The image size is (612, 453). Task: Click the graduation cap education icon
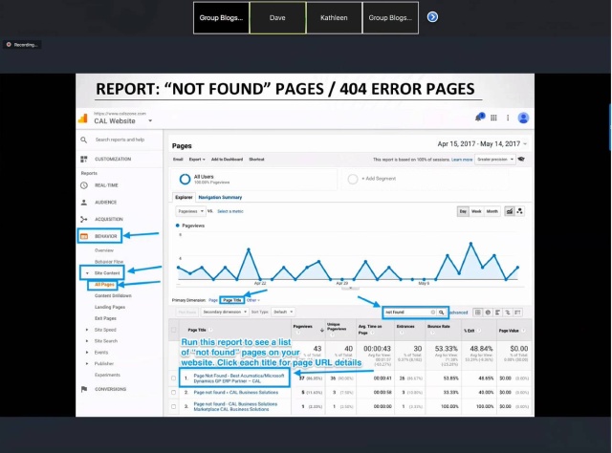pos(521,160)
